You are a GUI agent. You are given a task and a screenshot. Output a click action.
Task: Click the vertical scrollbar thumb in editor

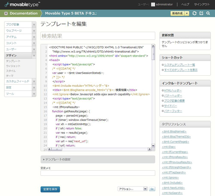(153, 54)
